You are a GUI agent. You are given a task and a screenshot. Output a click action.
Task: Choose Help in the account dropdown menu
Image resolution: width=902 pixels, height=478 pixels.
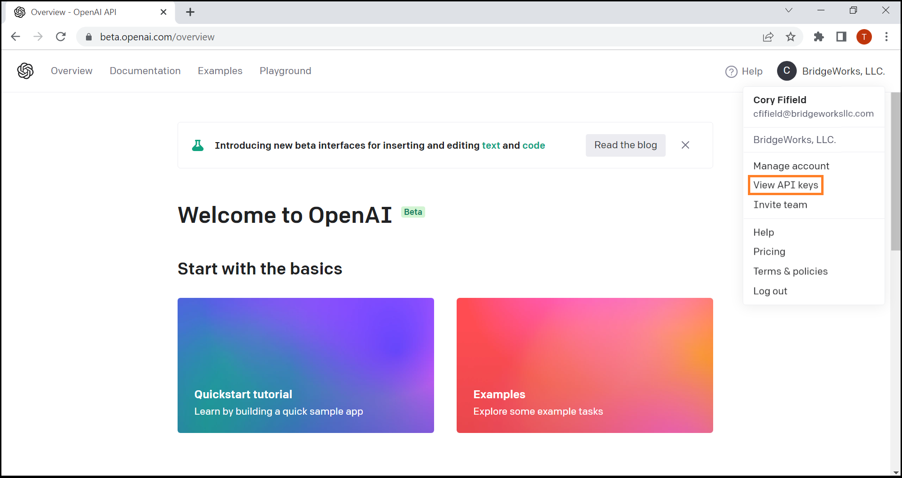(x=763, y=233)
